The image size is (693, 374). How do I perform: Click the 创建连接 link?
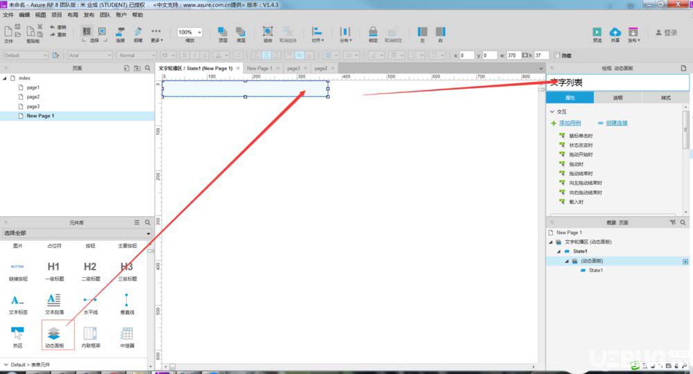click(x=617, y=123)
